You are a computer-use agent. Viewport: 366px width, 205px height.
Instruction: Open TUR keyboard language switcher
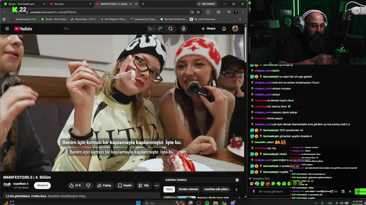tap(330, 203)
